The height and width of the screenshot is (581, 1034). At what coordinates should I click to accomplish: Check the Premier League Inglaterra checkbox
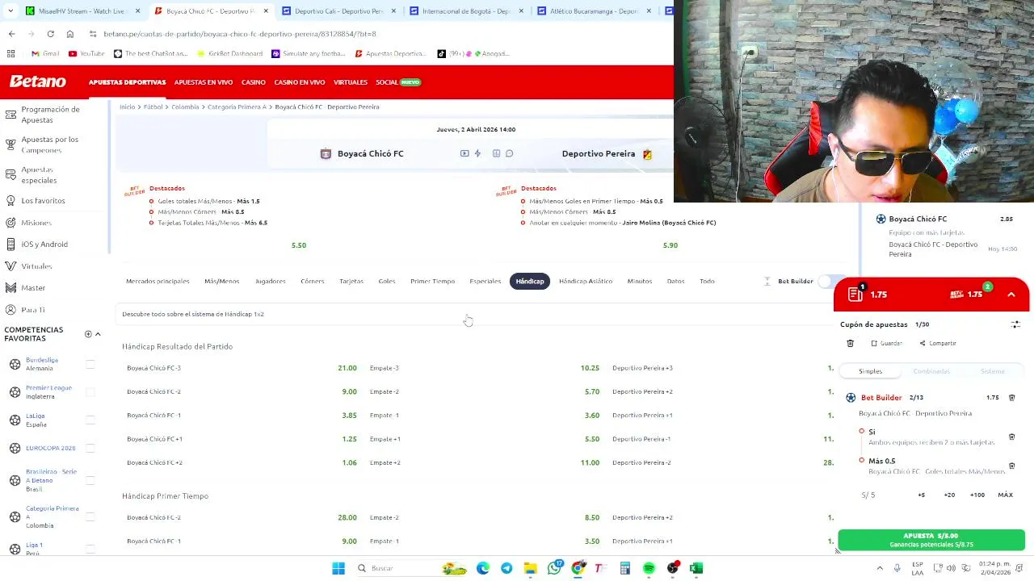pos(90,392)
